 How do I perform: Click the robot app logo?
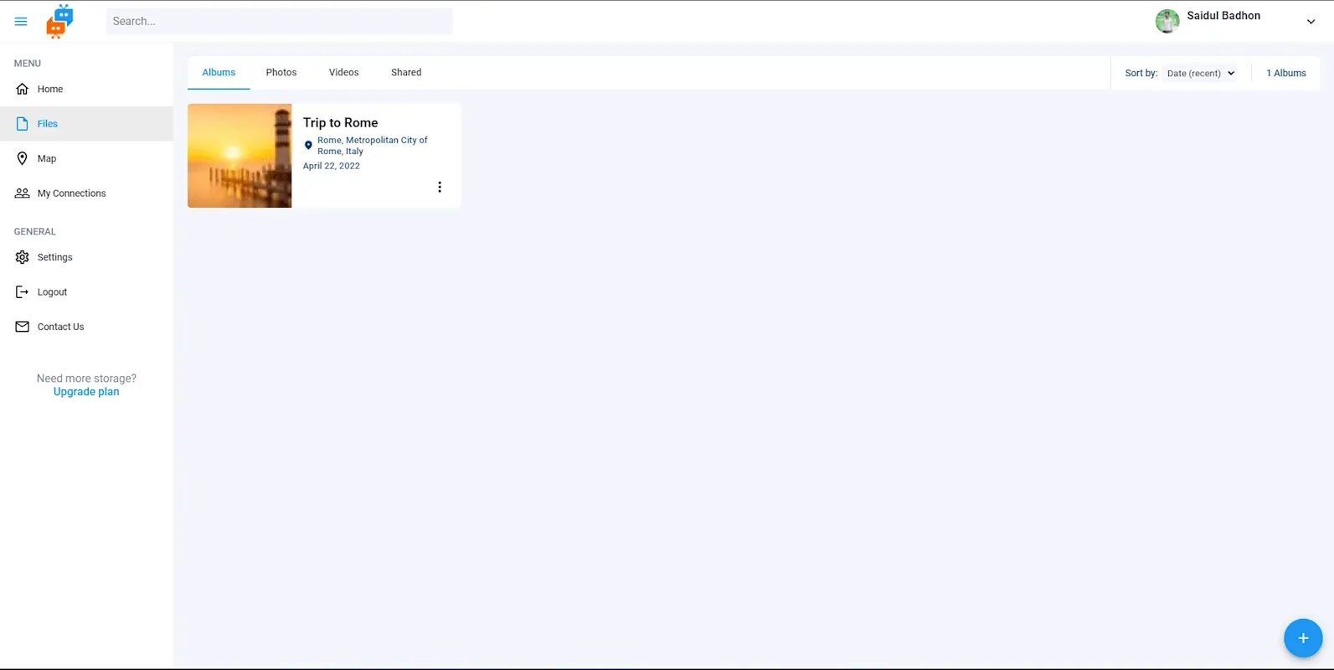59,22
